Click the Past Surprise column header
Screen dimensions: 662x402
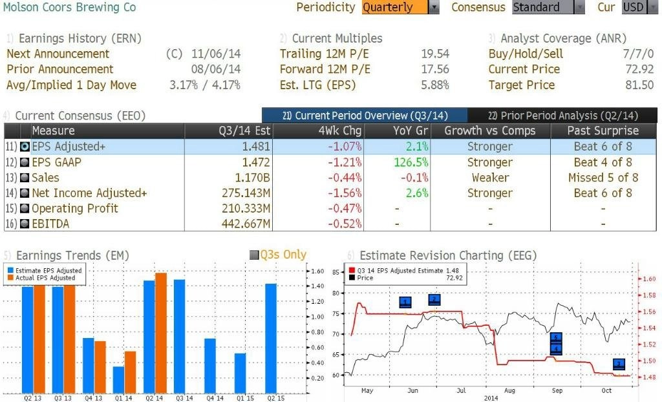[603, 131]
